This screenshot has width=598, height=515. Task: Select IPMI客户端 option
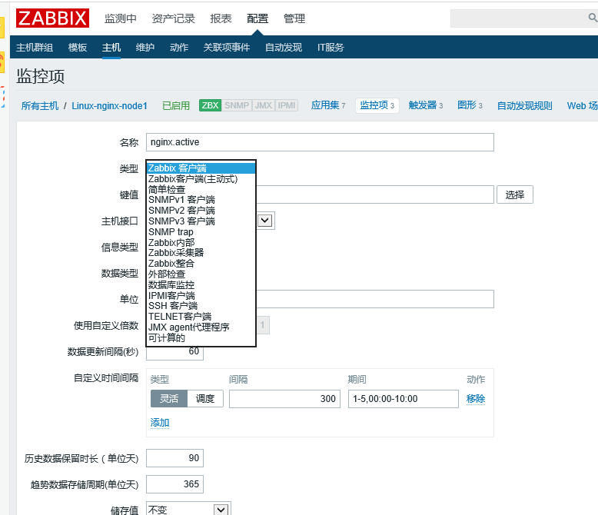point(201,296)
